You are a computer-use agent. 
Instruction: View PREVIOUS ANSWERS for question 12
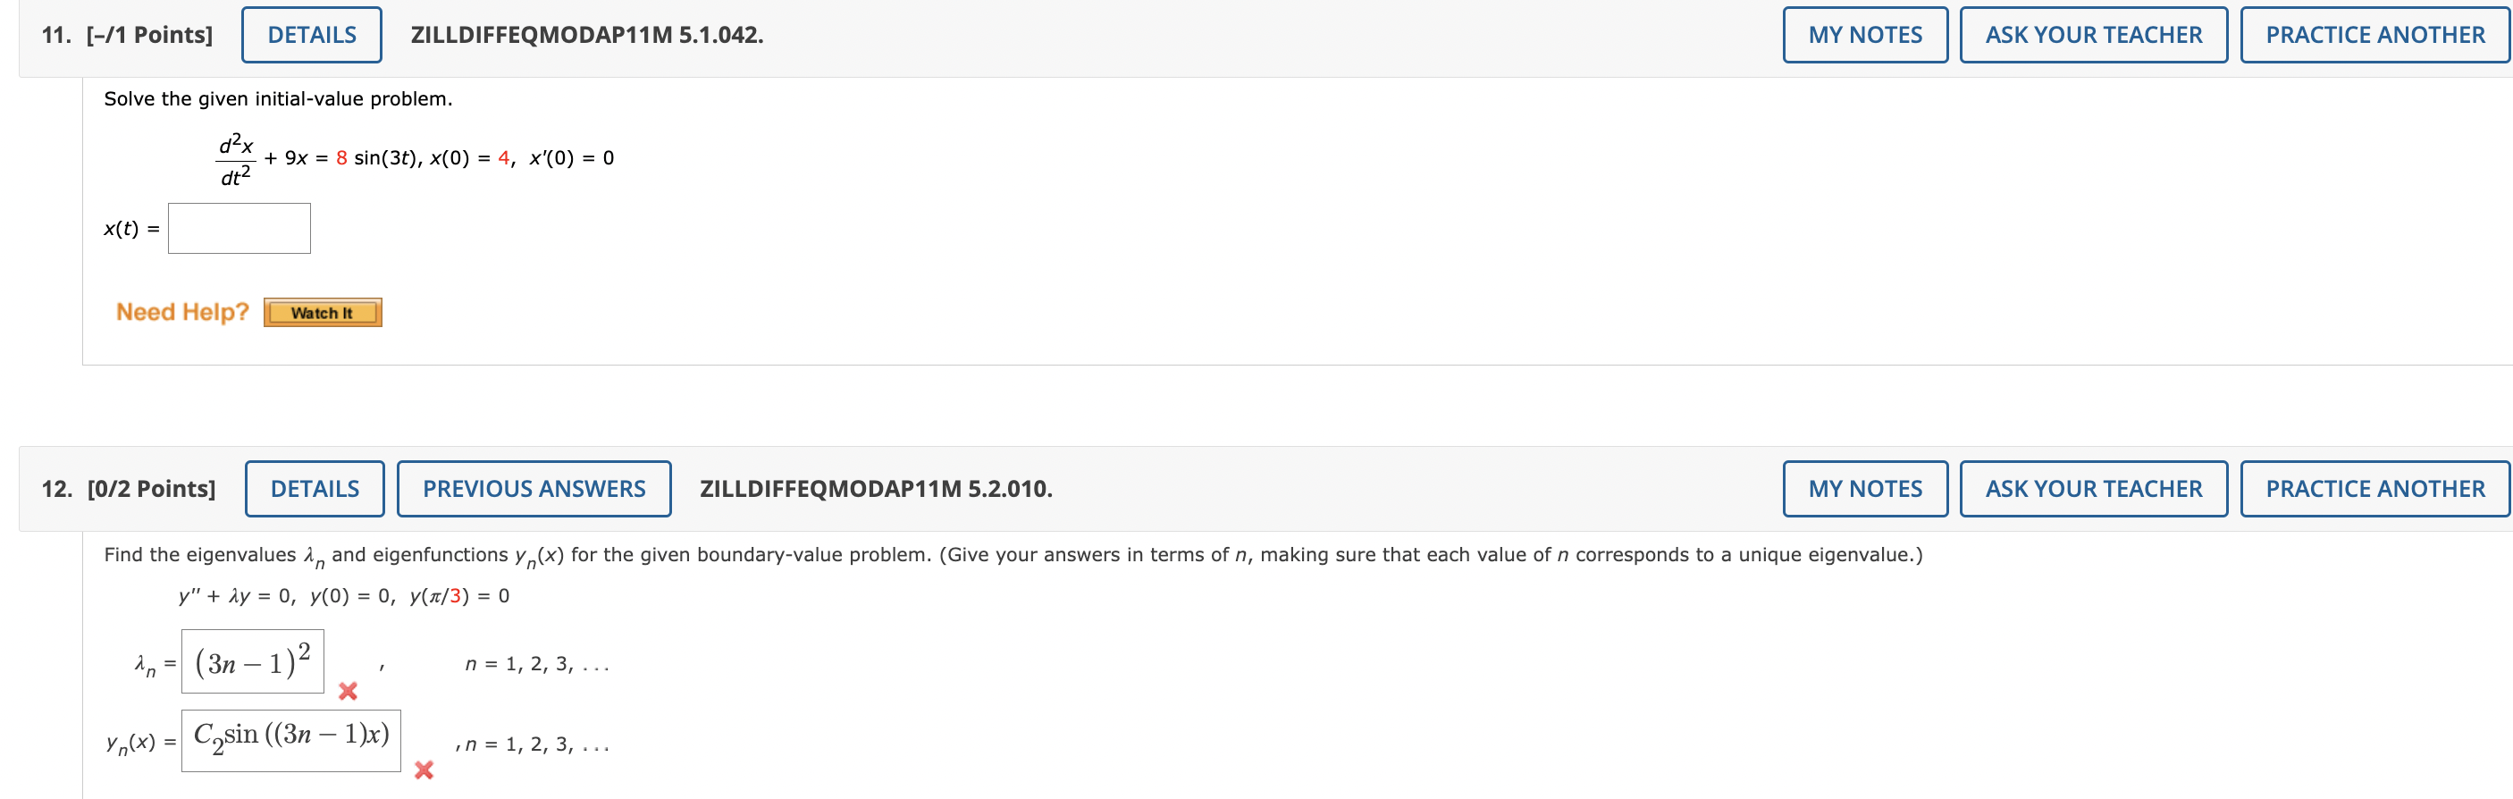coord(534,489)
